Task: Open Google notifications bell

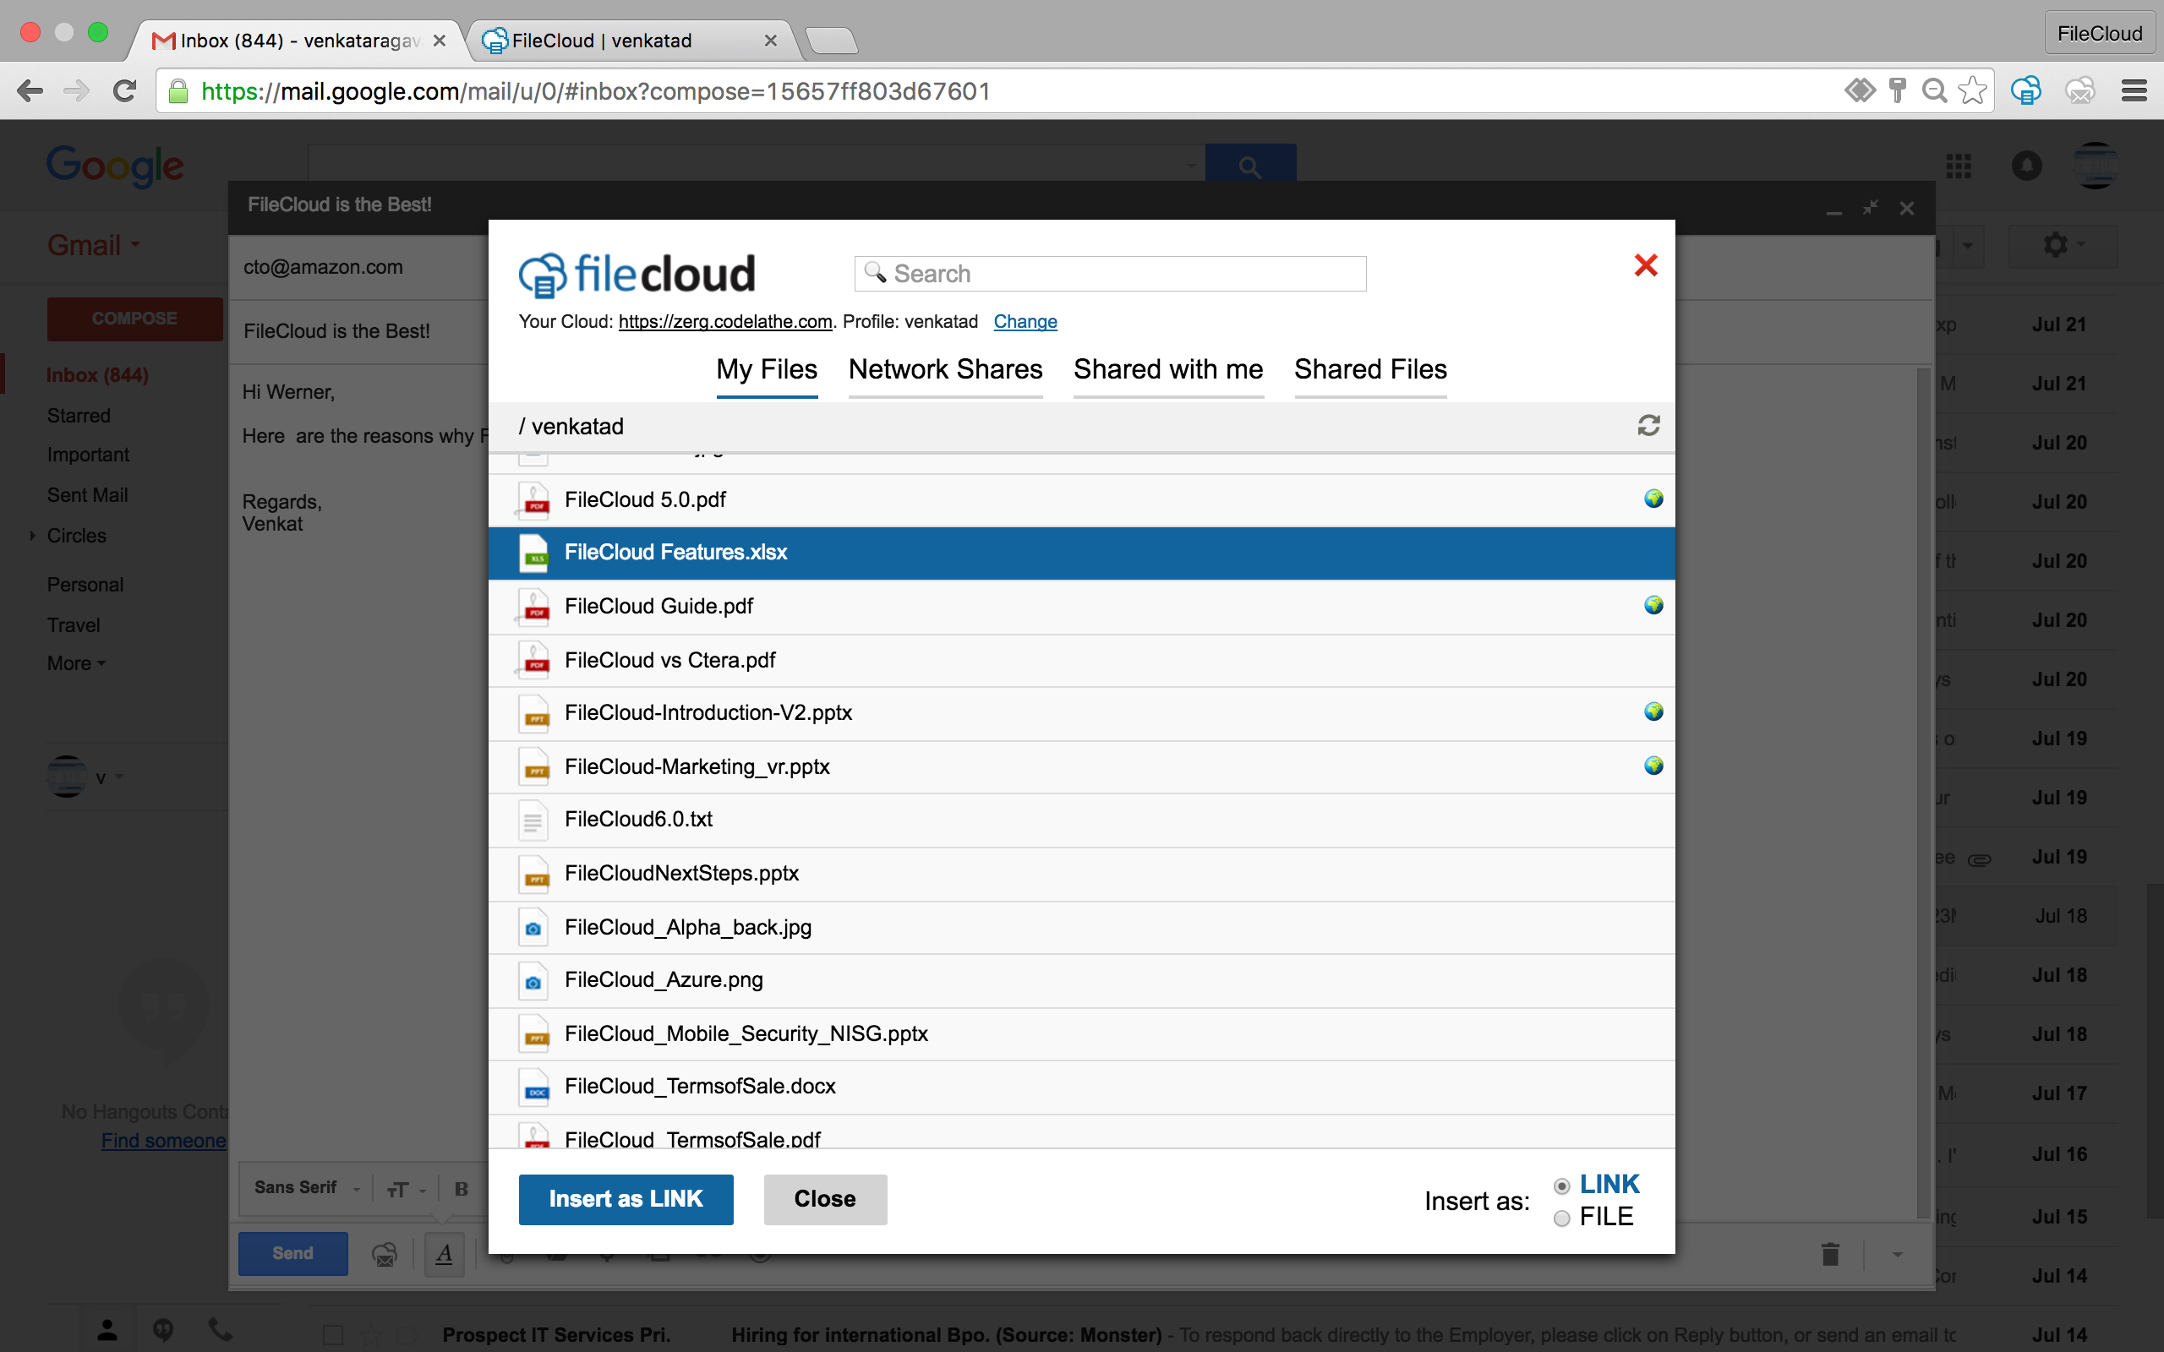Action: (x=2026, y=166)
